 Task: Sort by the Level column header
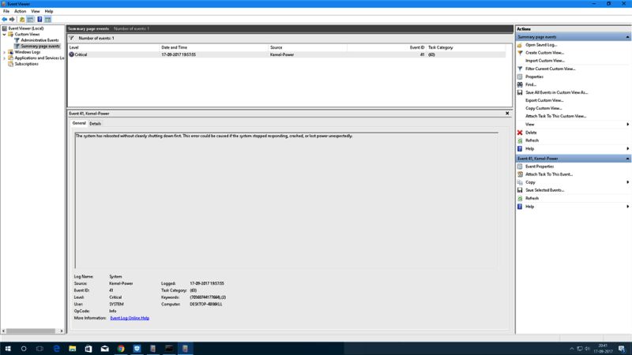114,47
